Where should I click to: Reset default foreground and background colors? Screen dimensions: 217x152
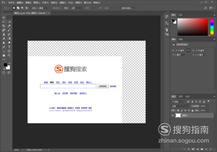(4, 69)
